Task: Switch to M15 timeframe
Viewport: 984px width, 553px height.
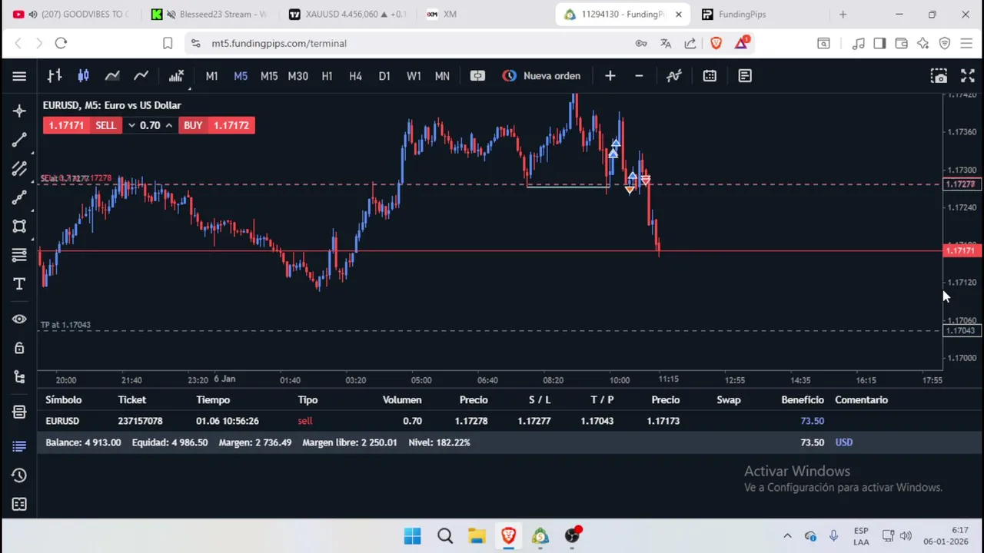Action: click(269, 76)
